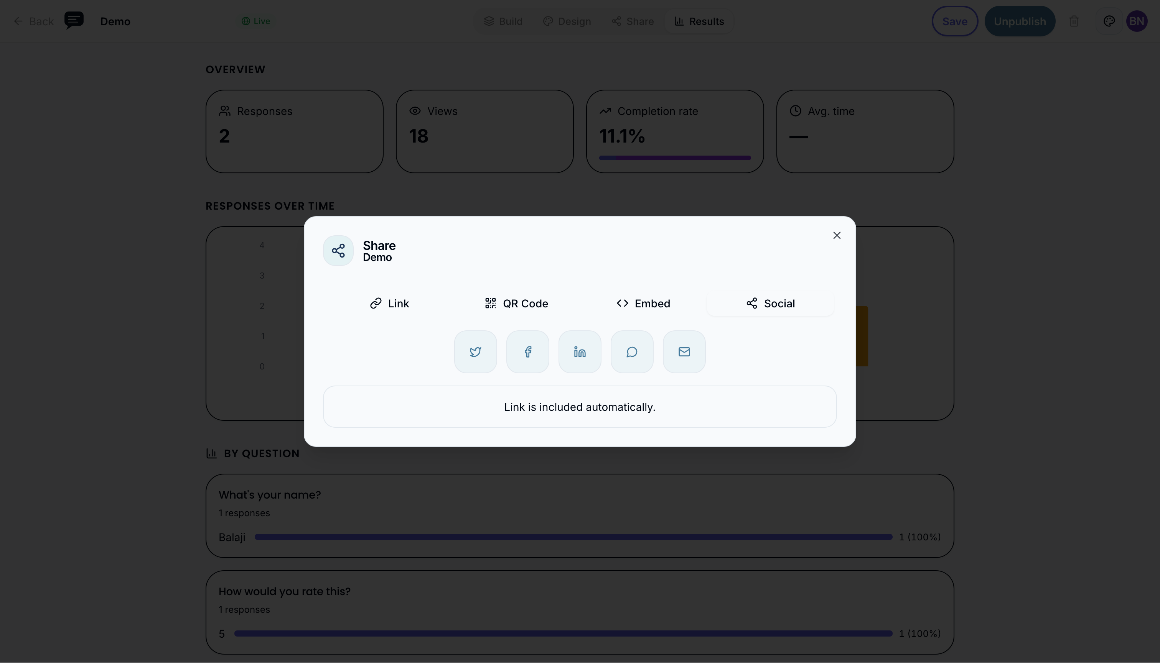Image resolution: width=1160 pixels, height=663 pixels.
Task: Click the Avg. time overview card
Action: (x=865, y=131)
